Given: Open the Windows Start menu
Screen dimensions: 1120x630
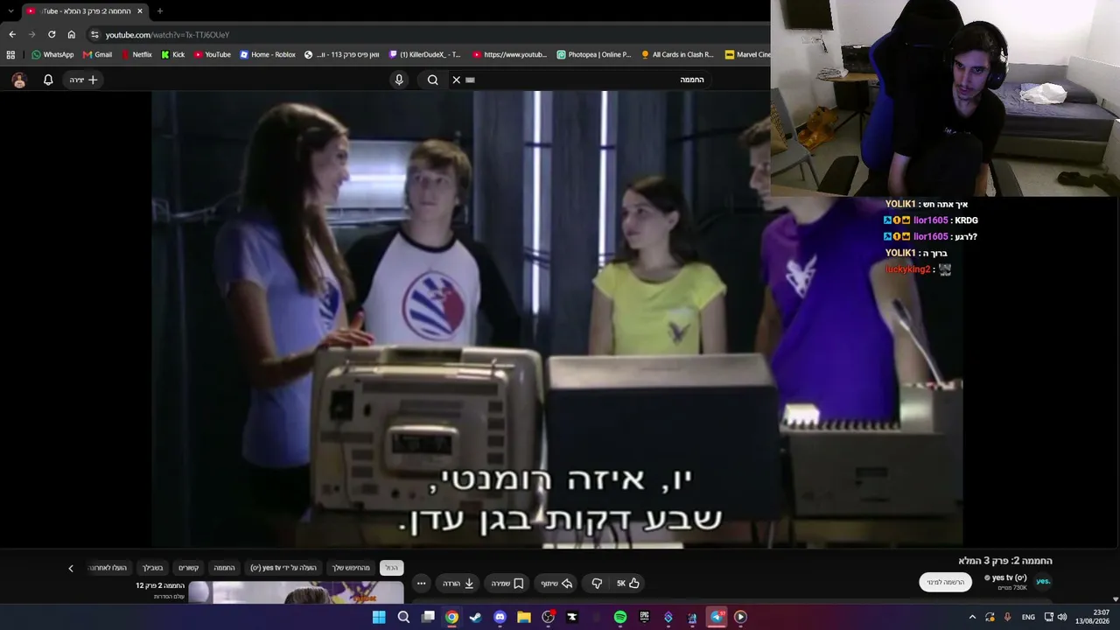Looking at the screenshot, I should 379,617.
